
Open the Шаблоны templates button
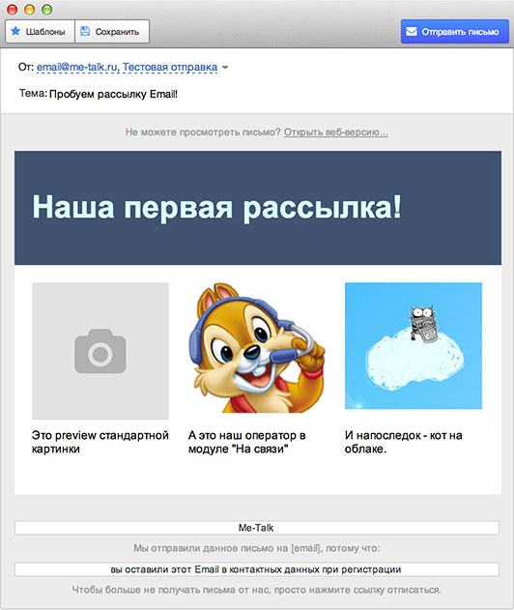pos(40,32)
